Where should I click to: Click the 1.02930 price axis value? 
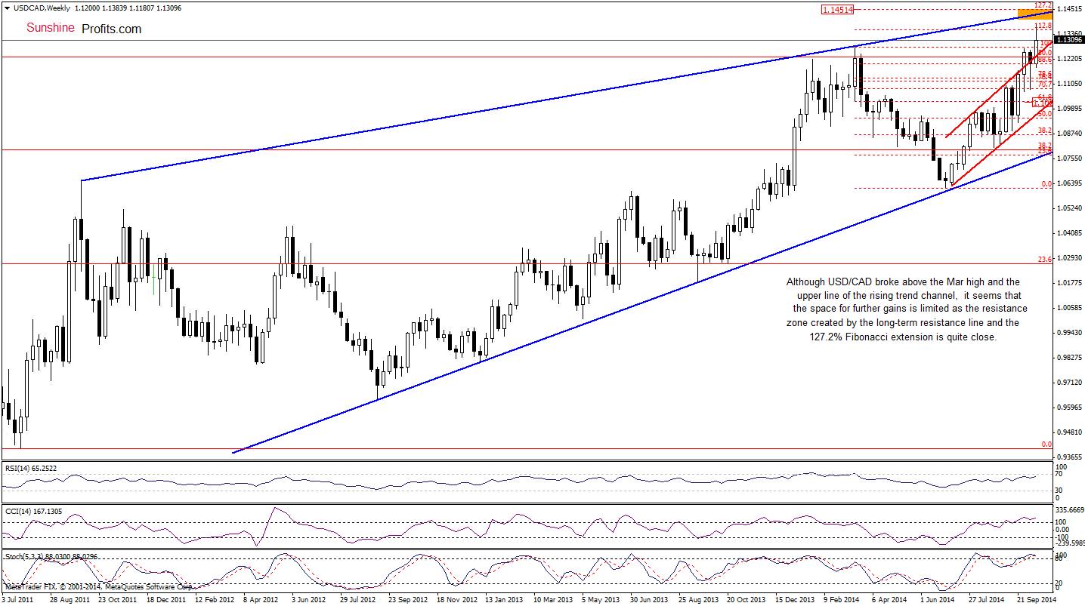pos(1068,258)
